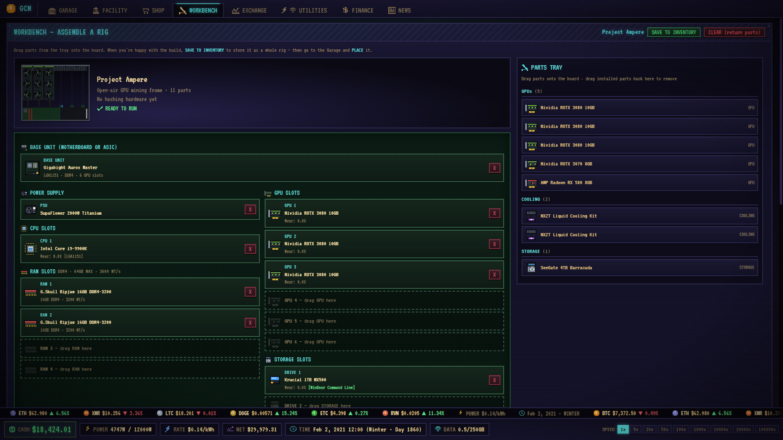The height and width of the screenshot is (440, 783).
Task: Remove the Gigabight Auros Master base unit
Action: pyautogui.click(x=495, y=168)
